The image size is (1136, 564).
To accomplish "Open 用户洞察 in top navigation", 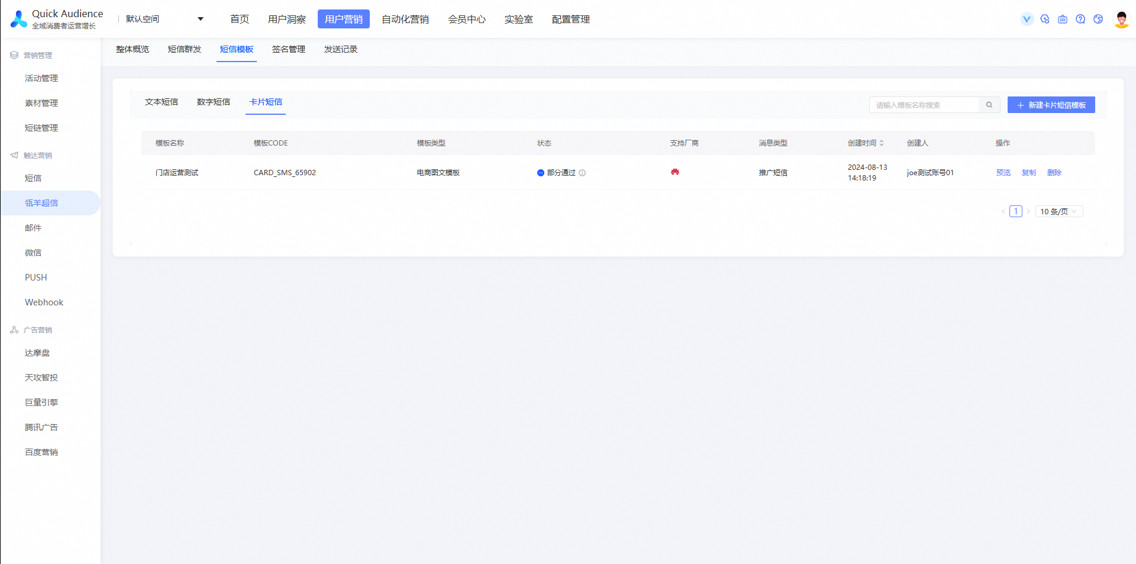I will (287, 19).
